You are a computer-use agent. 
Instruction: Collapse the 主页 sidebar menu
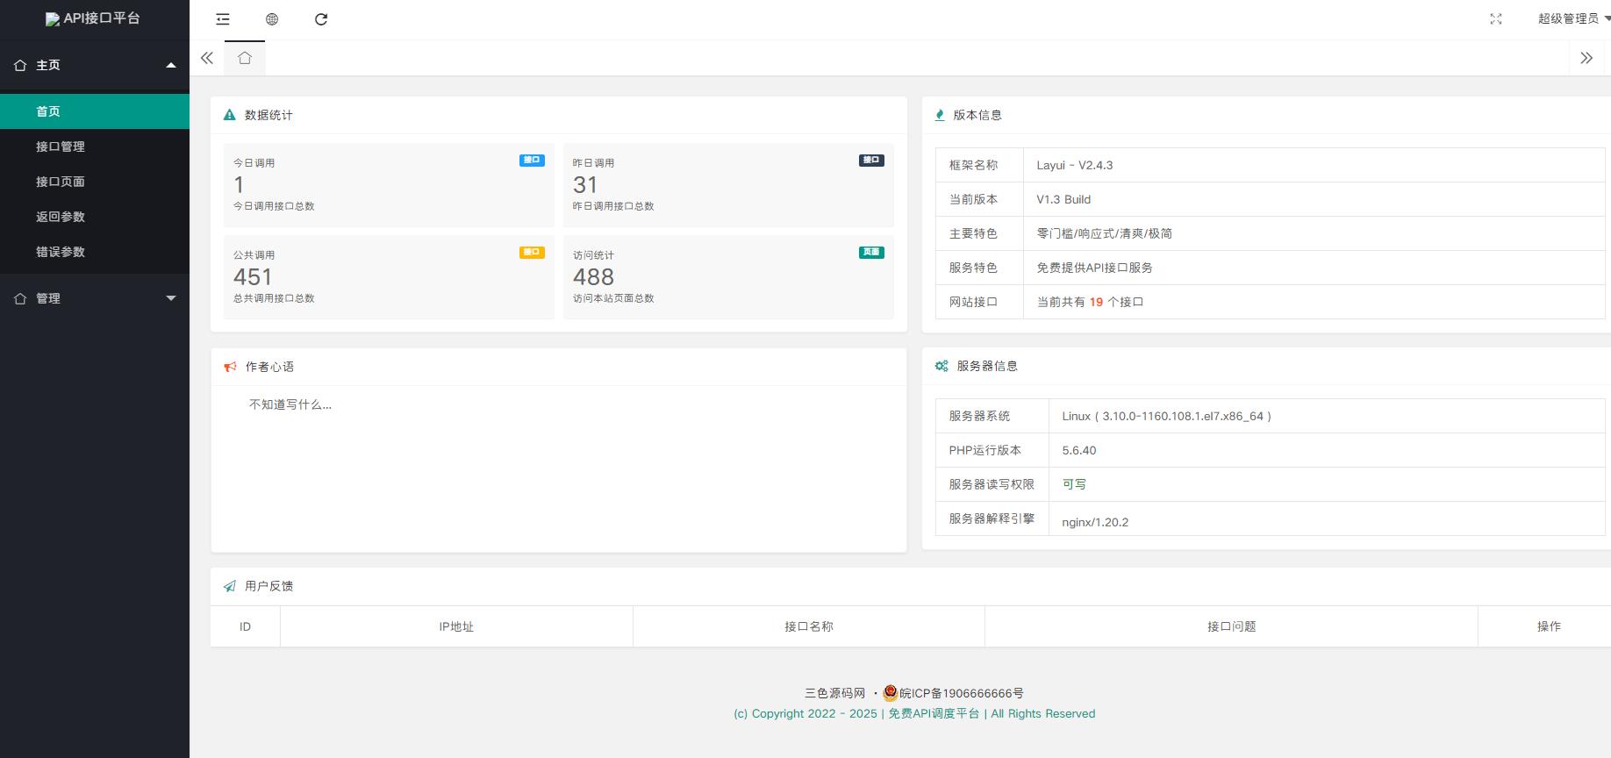94,65
